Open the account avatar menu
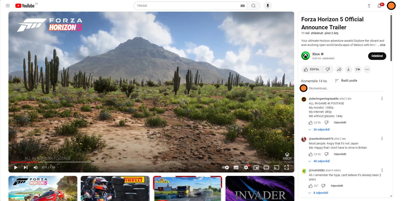The image size is (401, 201). pyautogui.click(x=391, y=6)
